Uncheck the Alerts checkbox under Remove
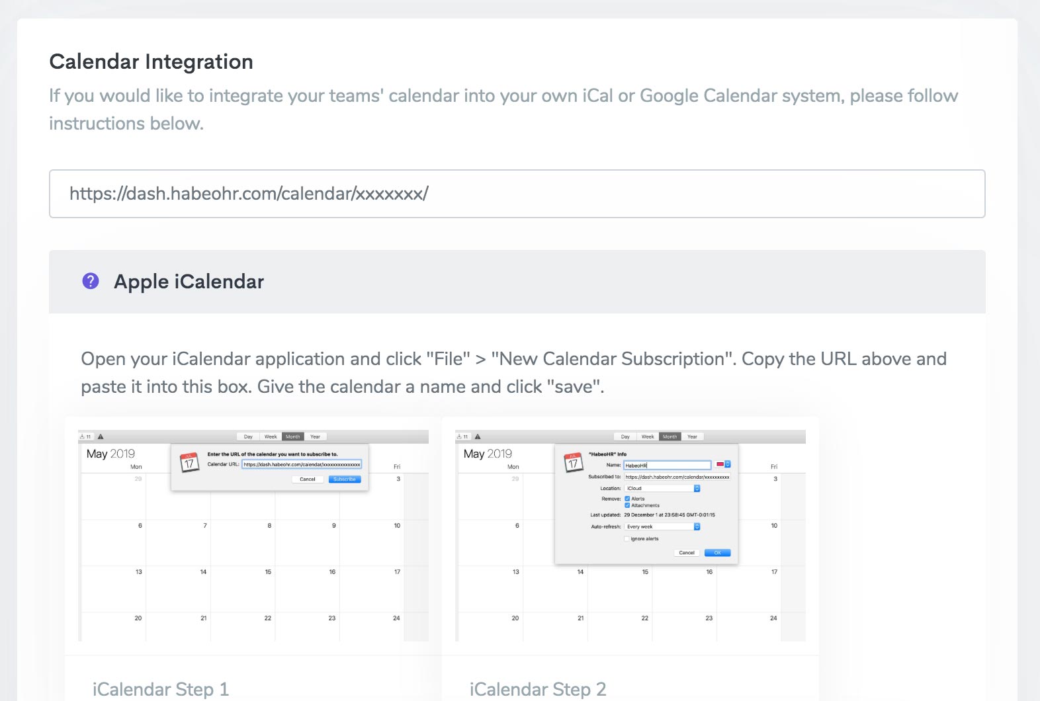This screenshot has height=701, width=1040. [x=627, y=499]
